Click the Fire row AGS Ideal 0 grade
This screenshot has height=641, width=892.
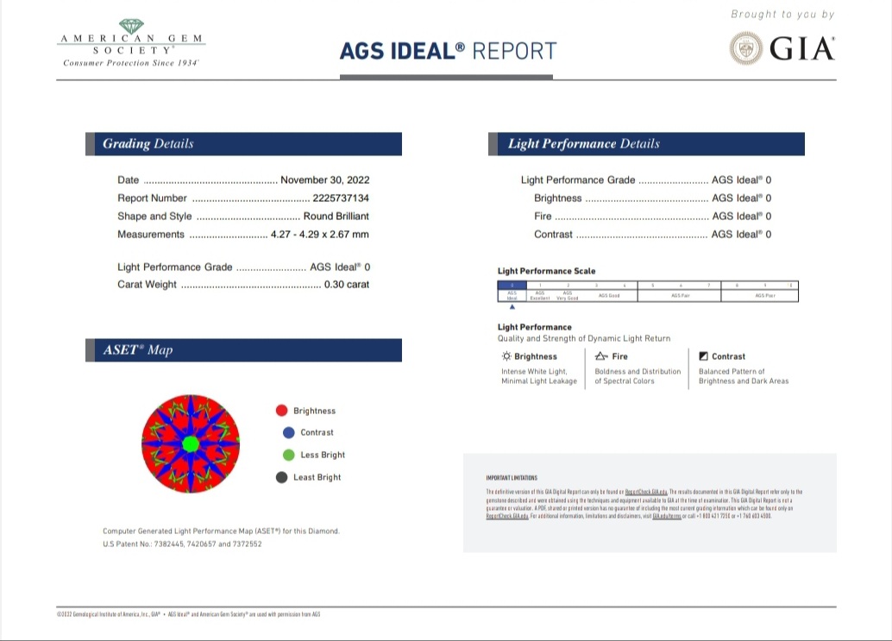(x=741, y=217)
